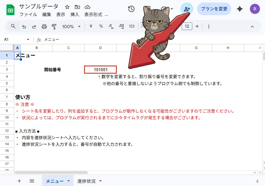Star the サンプルデータ document

(x=67, y=7)
